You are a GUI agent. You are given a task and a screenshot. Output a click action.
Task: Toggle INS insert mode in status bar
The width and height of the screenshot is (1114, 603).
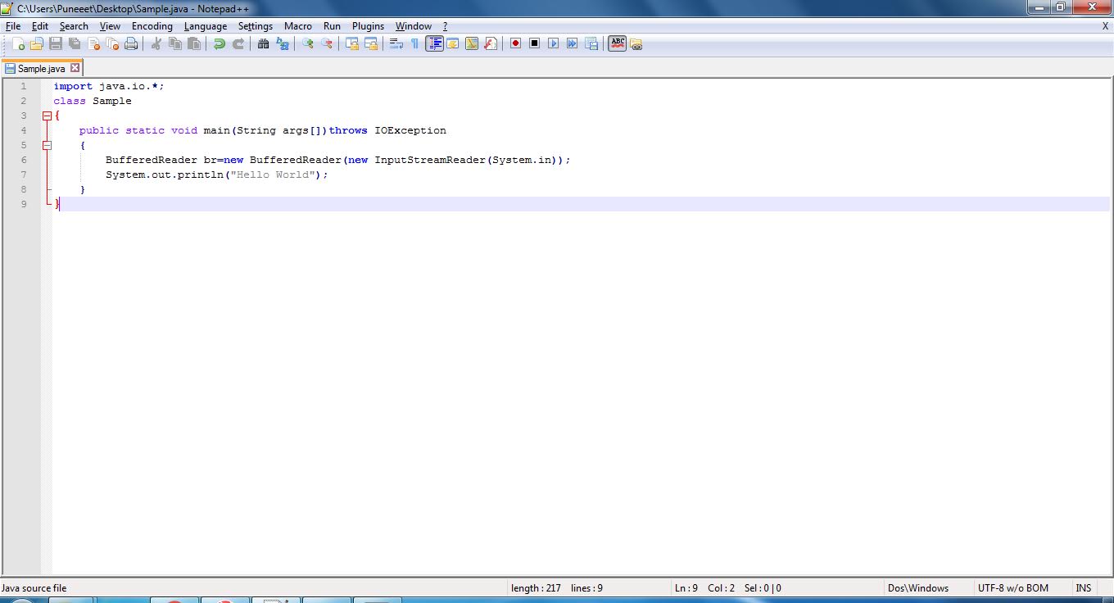pos(1083,588)
